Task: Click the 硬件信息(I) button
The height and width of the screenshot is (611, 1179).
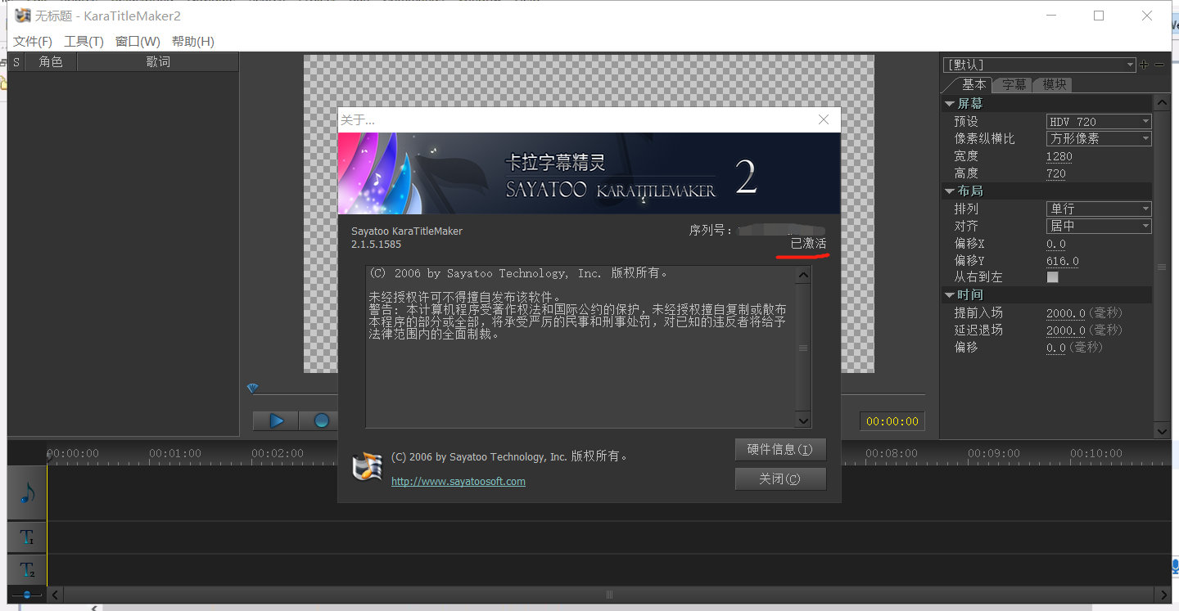Action: coord(780,449)
